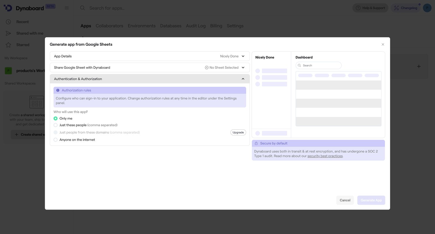Click the Dashboard preview Search field

tap(318, 66)
